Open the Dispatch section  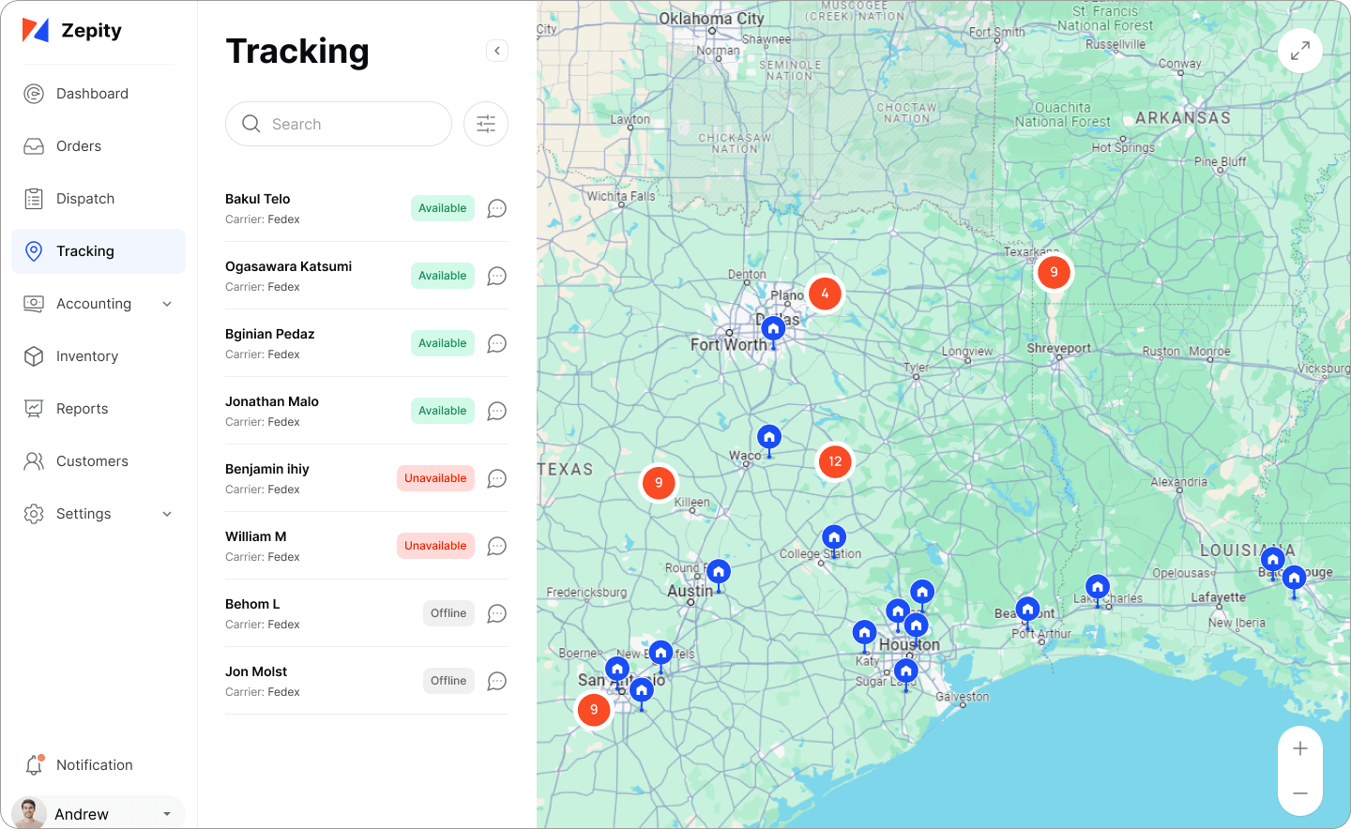pyautogui.click(x=84, y=199)
